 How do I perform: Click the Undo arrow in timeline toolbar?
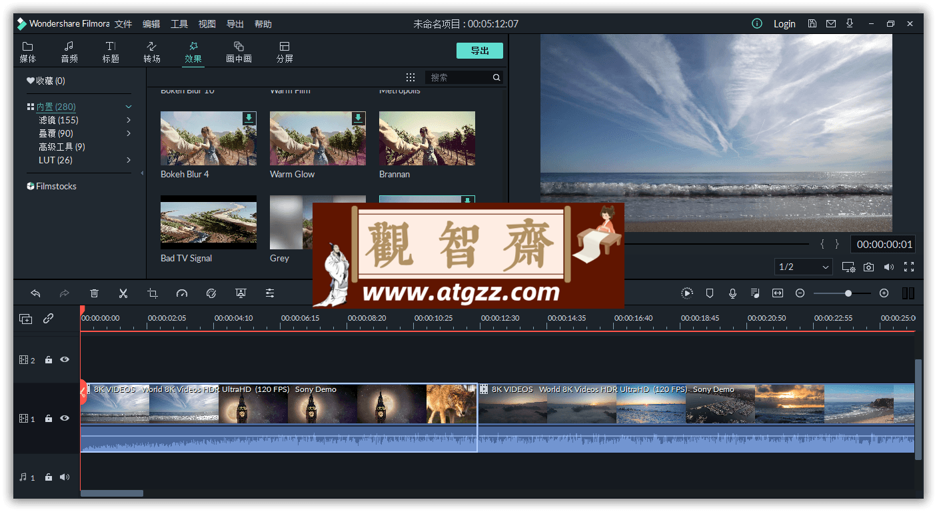click(35, 293)
